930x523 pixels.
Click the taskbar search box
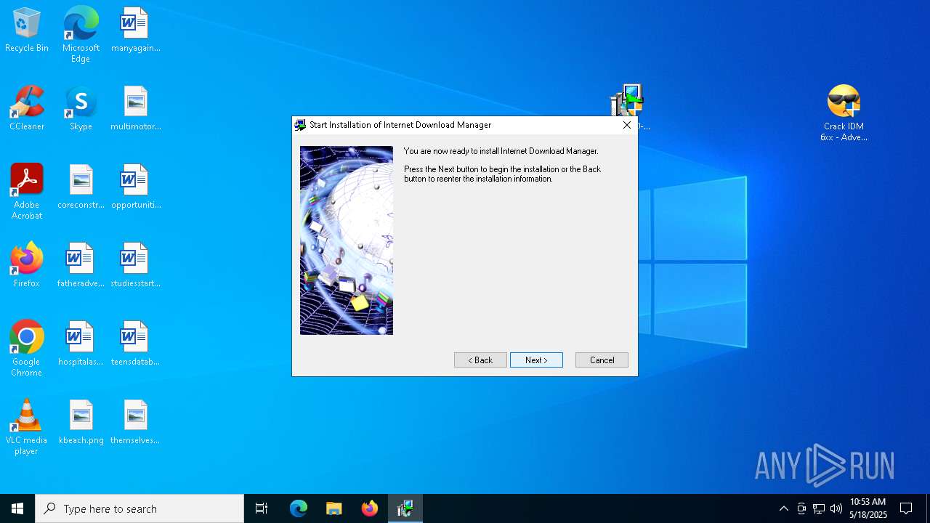[x=139, y=508]
